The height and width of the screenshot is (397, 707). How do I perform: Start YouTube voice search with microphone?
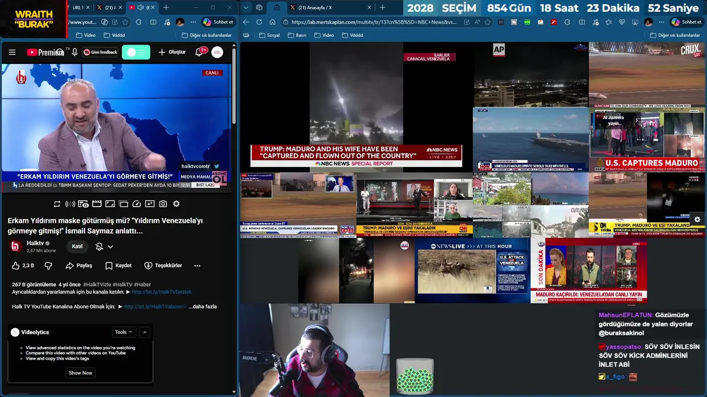(x=75, y=52)
